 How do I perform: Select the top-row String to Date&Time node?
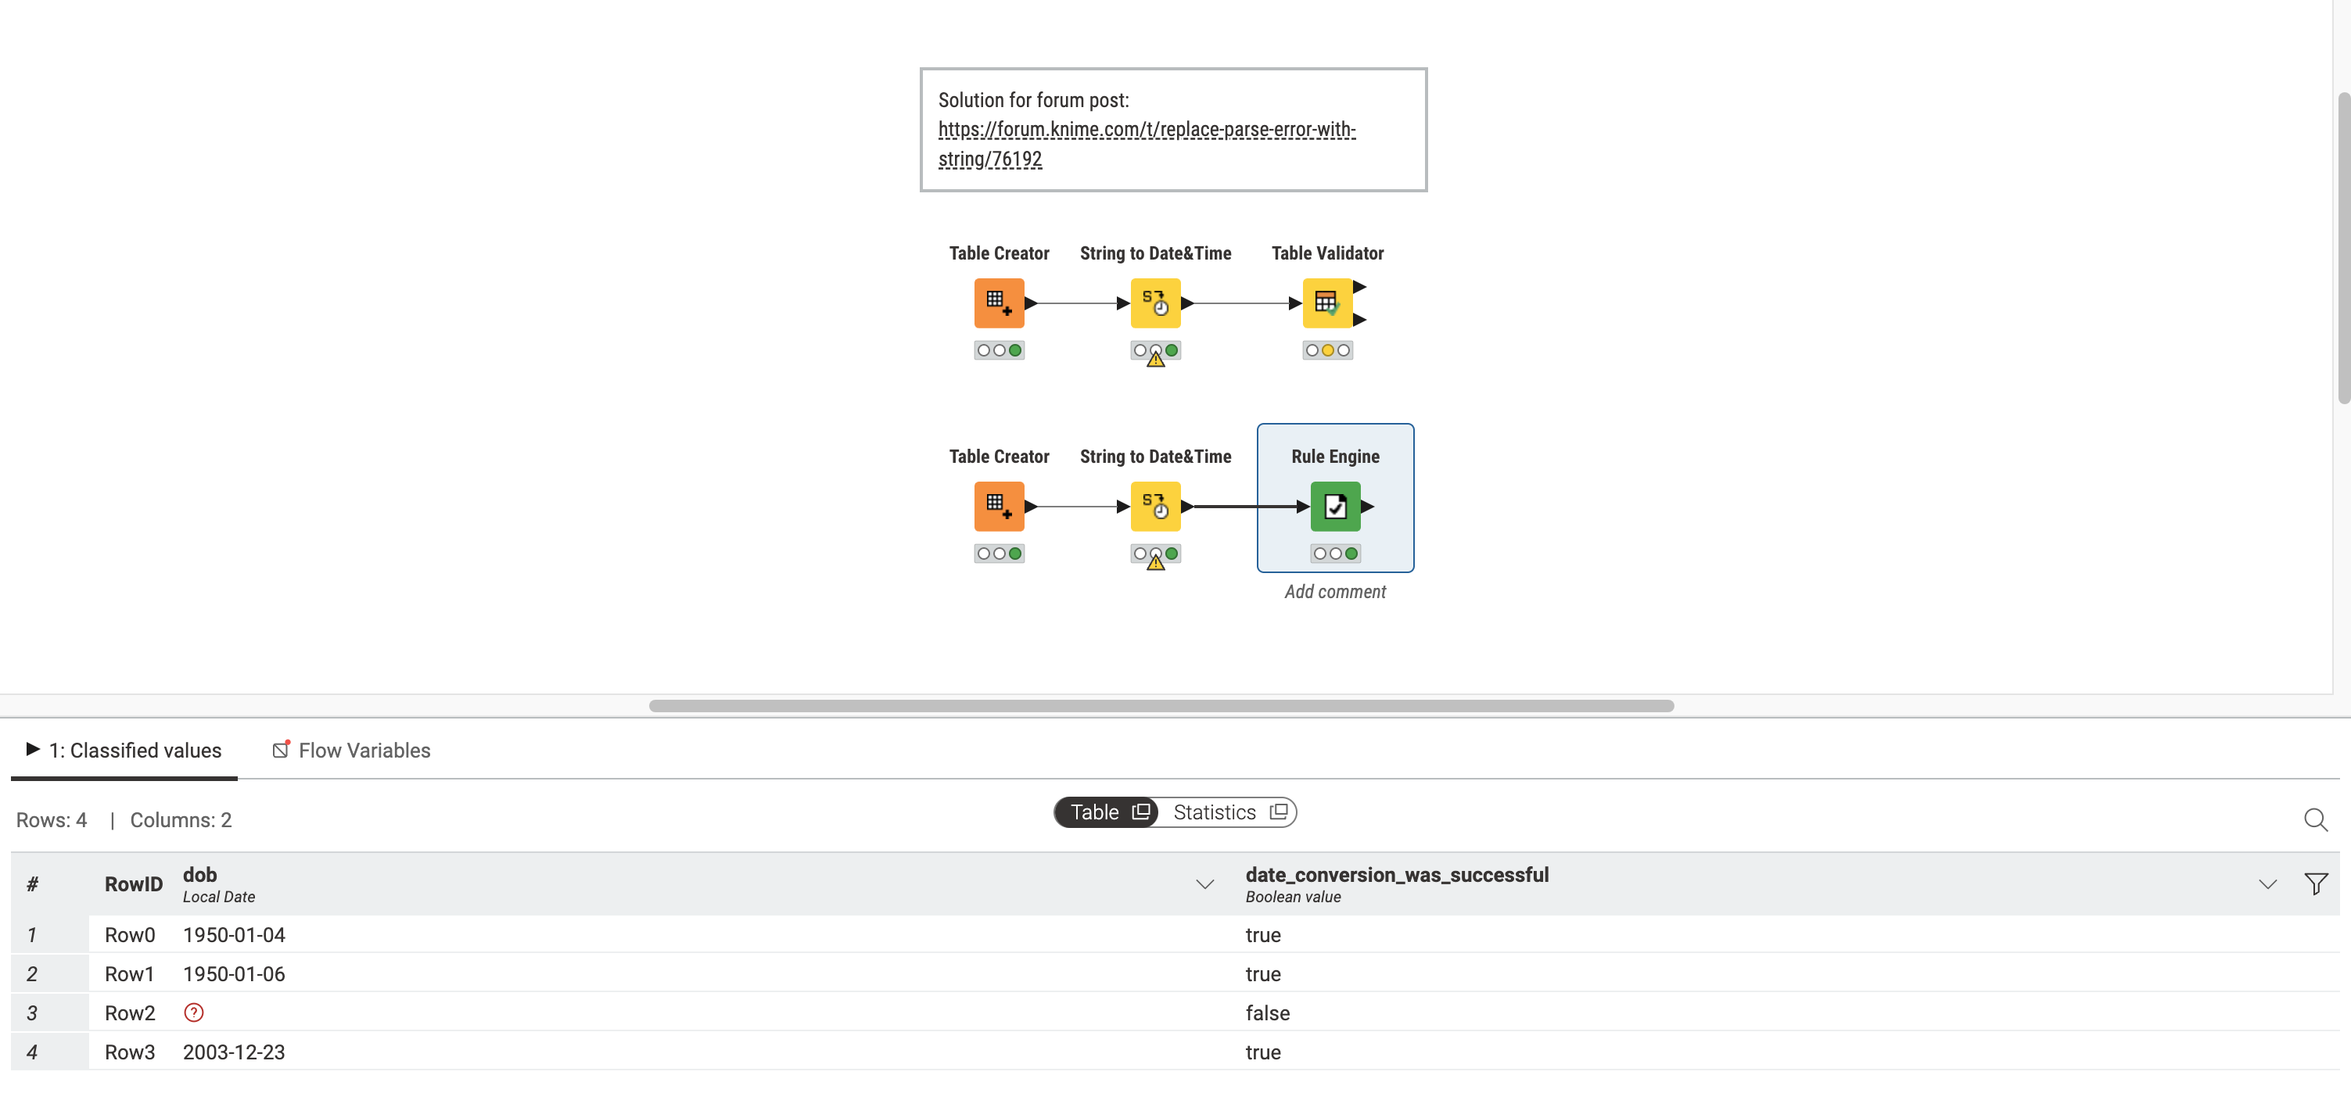(x=1154, y=303)
